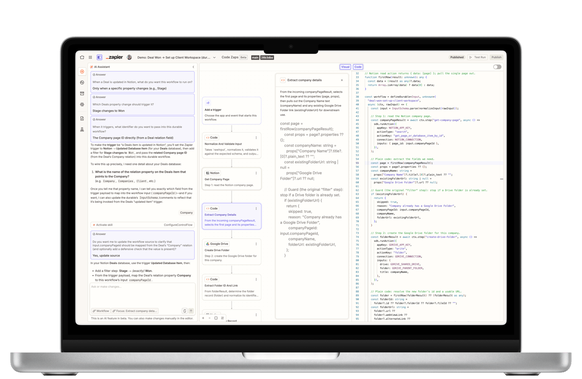This screenshot has width=582, height=379.
Task: Switch to the Code view tab
Action: tap(358, 67)
